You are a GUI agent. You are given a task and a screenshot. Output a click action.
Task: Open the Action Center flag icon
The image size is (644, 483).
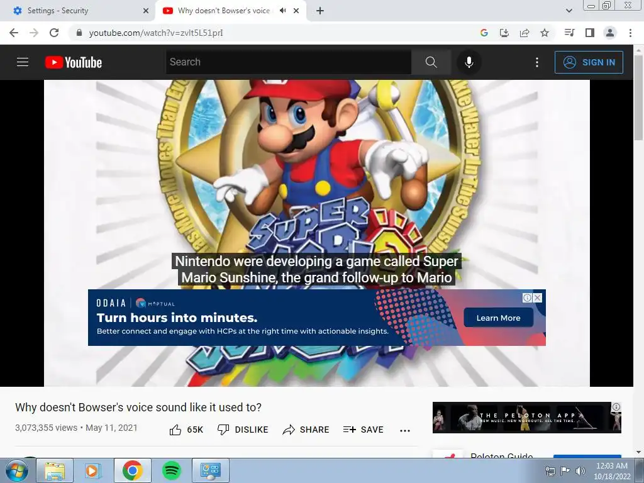point(565,470)
